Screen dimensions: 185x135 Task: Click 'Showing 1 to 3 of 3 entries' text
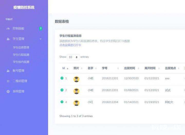tap(76, 116)
